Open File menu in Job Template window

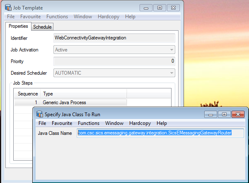pyautogui.click(x=11, y=17)
